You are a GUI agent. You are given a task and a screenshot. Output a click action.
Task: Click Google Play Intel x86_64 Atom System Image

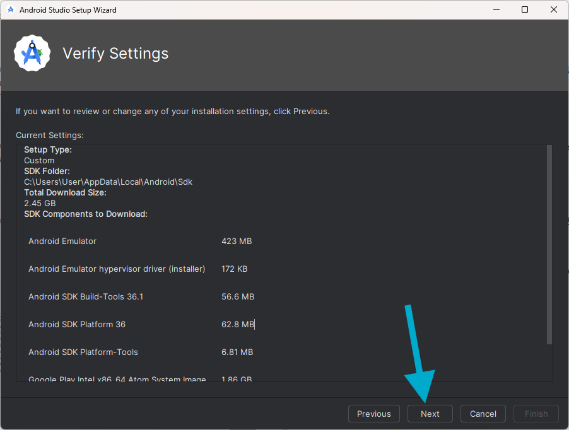(117, 378)
